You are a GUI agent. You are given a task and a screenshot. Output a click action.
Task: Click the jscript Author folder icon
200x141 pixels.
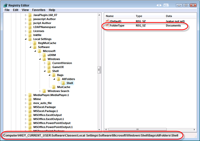pyautogui.click(x=30, y=23)
